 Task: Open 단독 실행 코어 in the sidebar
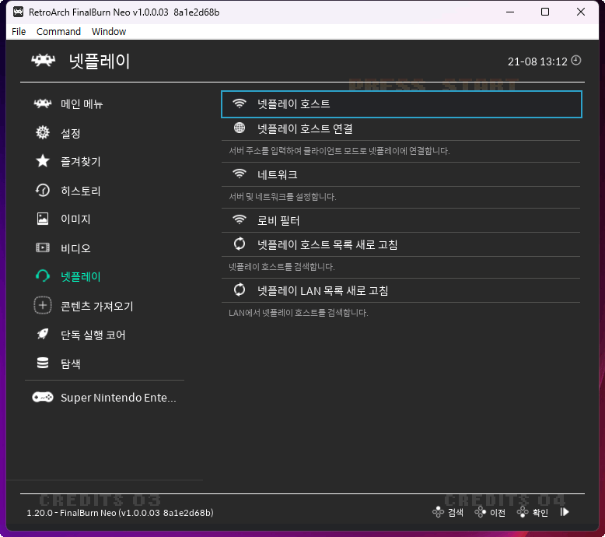[93, 335]
